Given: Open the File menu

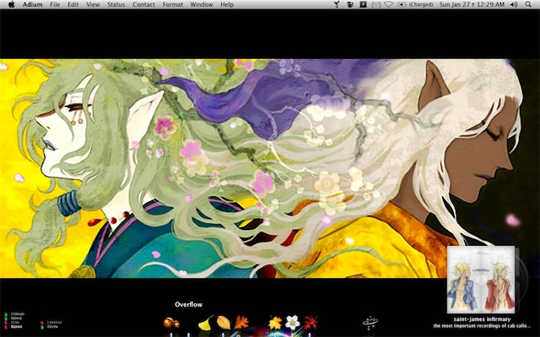Looking at the screenshot, I should (x=55, y=4).
